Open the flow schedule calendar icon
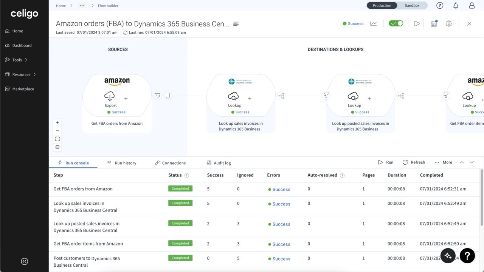Image resolution: width=484 pixels, height=272 pixels. [x=434, y=24]
